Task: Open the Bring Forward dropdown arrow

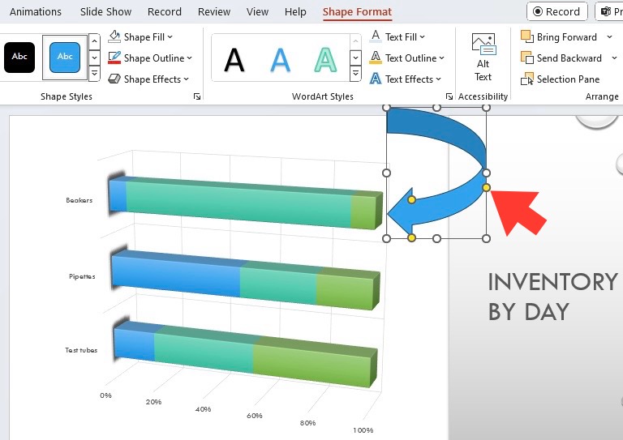Action: (x=609, y=37)
